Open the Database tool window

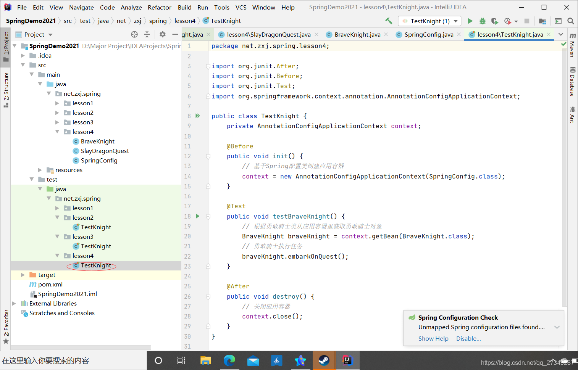pos(572,81)
